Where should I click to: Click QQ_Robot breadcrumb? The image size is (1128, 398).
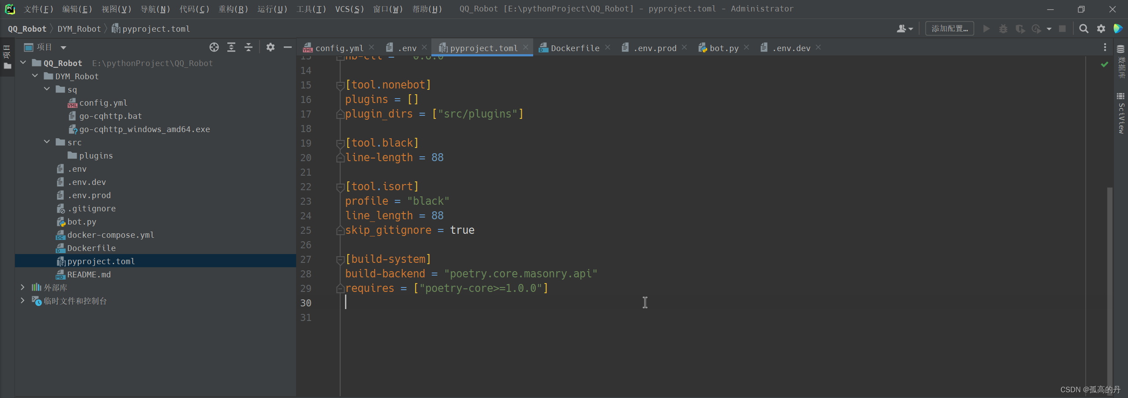click(27, 29)
